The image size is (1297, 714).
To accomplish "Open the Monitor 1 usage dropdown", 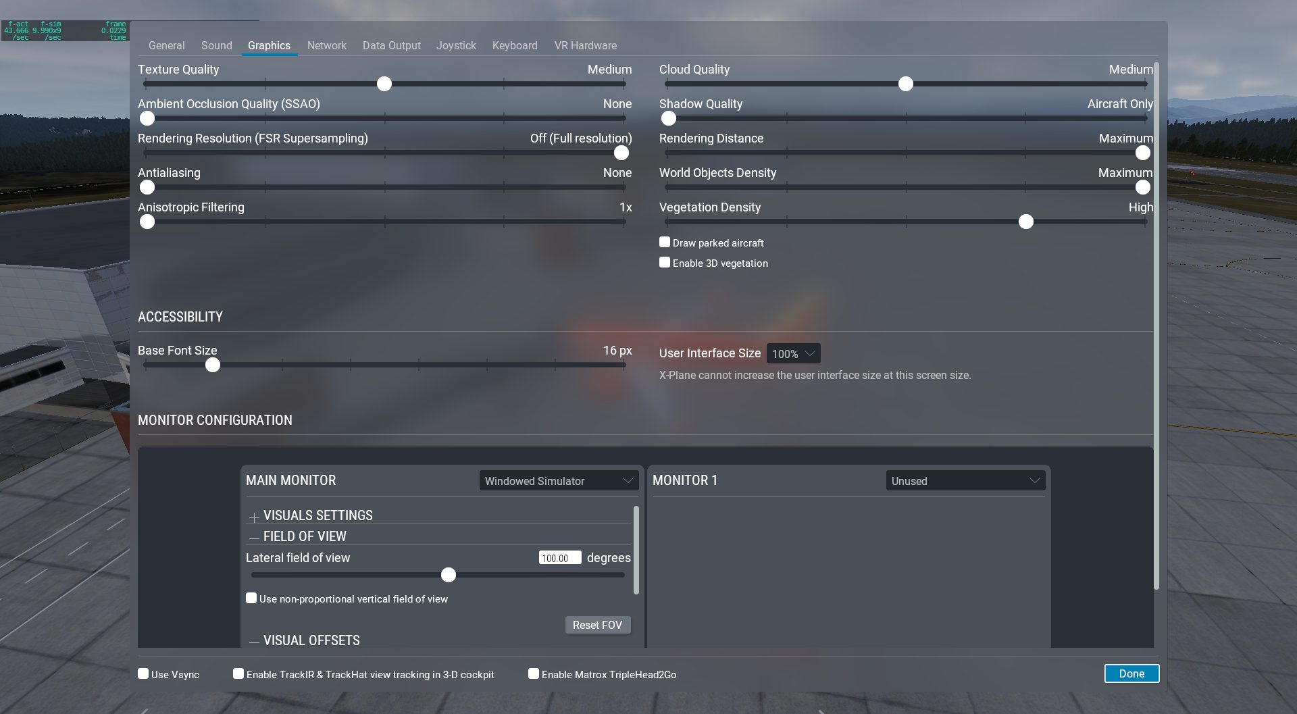I will (x=965, y=481).
